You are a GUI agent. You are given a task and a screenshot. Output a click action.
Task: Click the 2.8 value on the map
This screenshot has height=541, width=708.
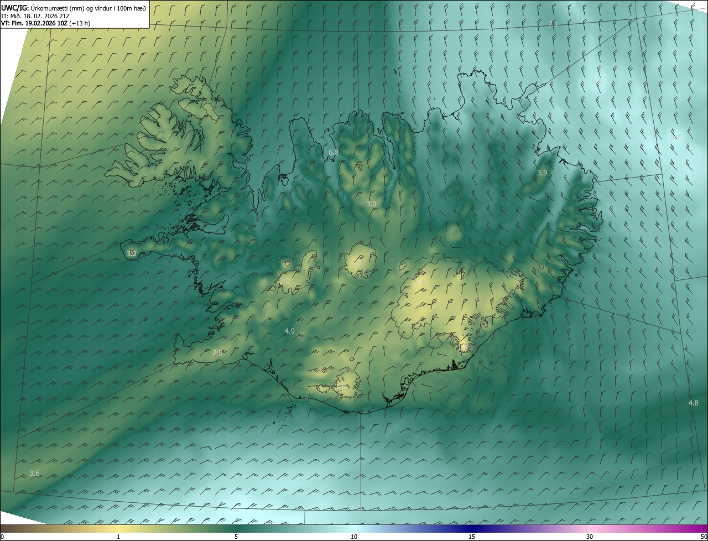pyautogui.click(x=217, y=352)
